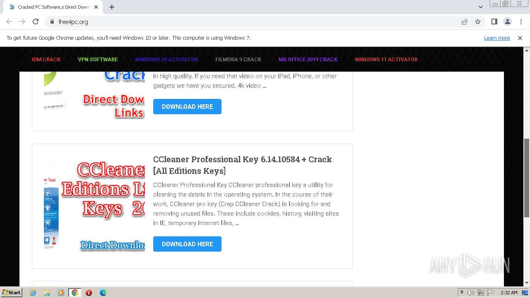Switch to the Chrome taskbar button

tap(75, 293)
